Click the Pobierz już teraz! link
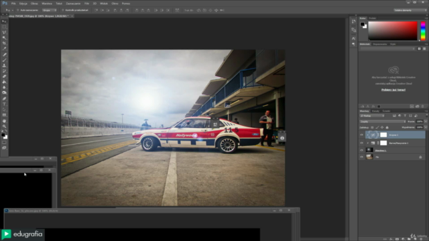The width and height of the screenshot is (429, 241). 393,90
